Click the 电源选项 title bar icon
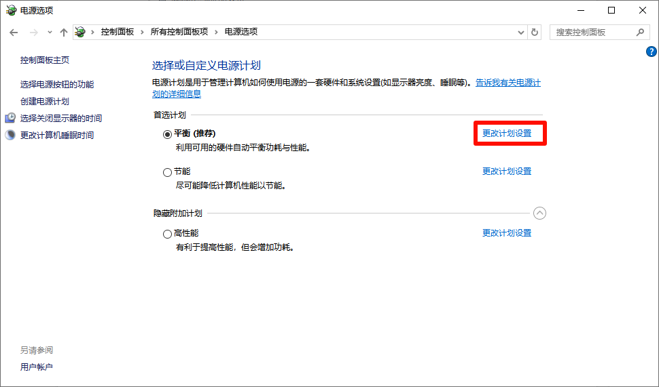Screen dimensions: 659x387 (x=11, y=10)
